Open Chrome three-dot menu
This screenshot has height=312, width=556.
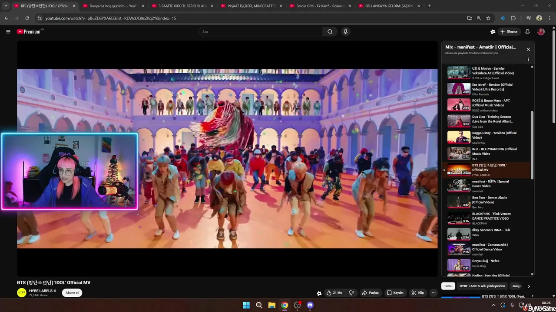pos(549,18)
